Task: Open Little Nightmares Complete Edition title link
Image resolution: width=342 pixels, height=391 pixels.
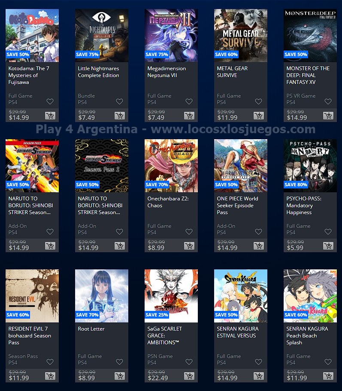Action: click(x=98, y=72)
